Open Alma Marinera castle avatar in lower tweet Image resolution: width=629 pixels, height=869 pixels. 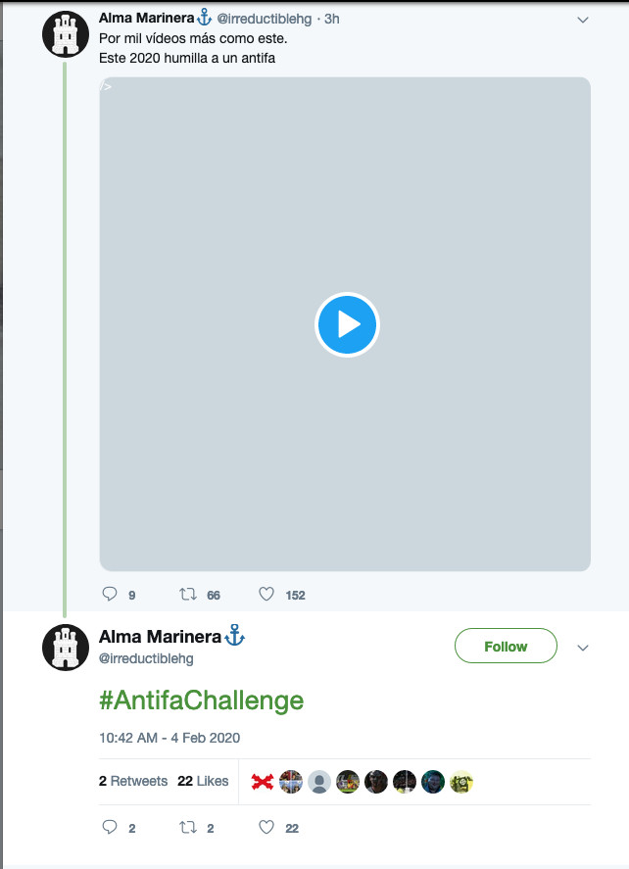66,648
